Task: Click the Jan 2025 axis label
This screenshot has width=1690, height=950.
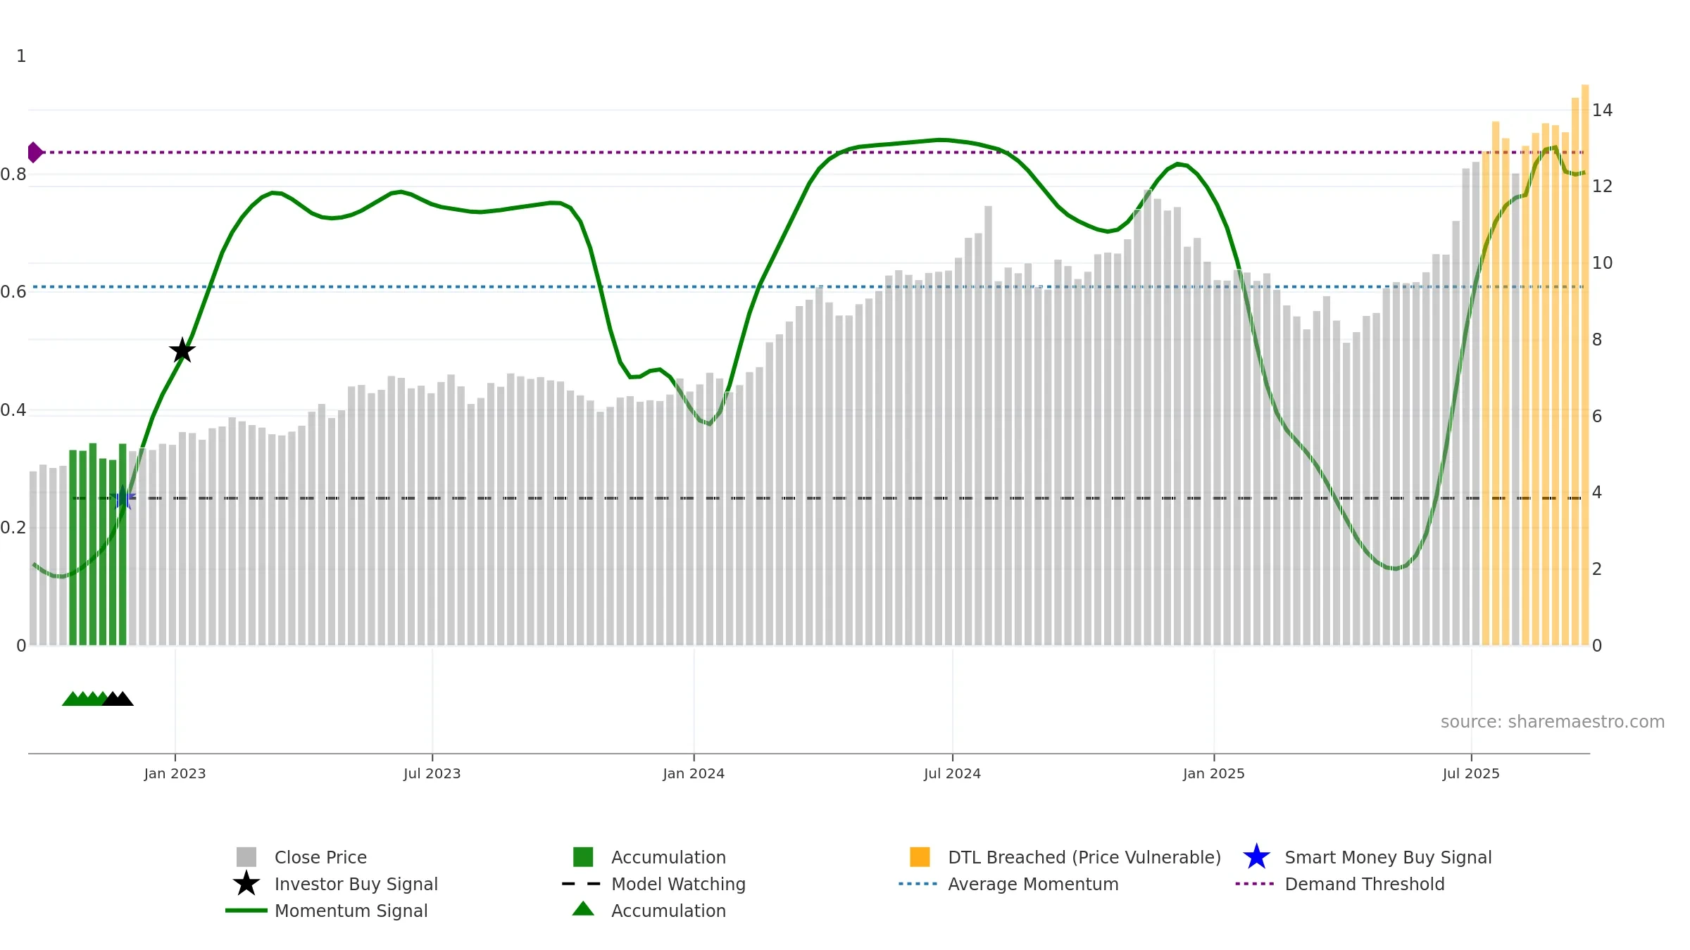Action: click(x=1214, y=773)
